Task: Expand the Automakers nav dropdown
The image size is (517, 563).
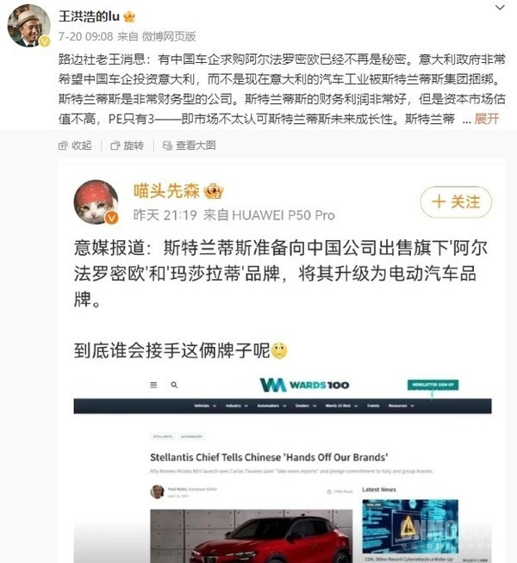Action: pyautogui.click(x=271, y=405)
